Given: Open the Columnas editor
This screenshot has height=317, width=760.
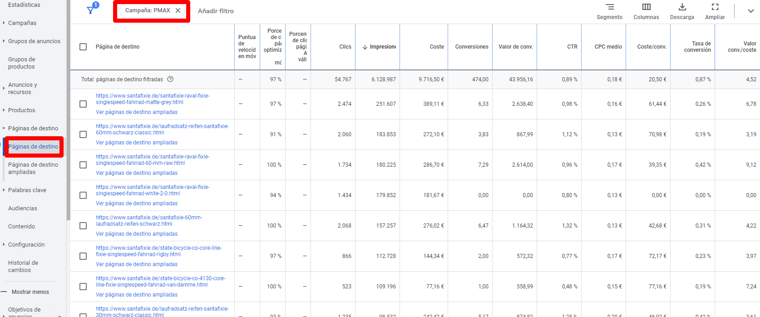Looking at the screenshot, I should coord(646,11).
